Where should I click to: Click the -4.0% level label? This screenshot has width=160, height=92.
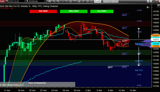click(x=139, y=85)
